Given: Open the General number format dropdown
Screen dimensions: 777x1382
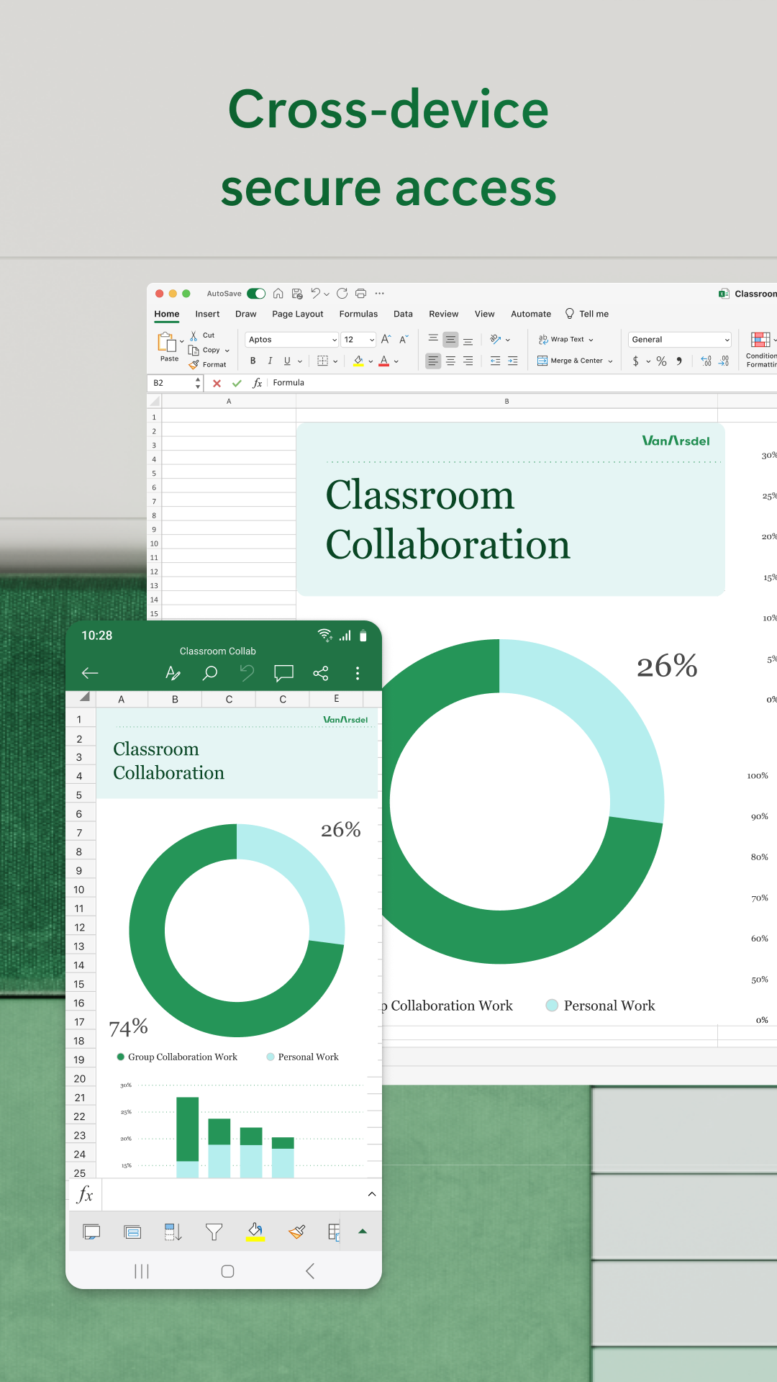Looking at the screenshot, I should click(x=679, y=340).
